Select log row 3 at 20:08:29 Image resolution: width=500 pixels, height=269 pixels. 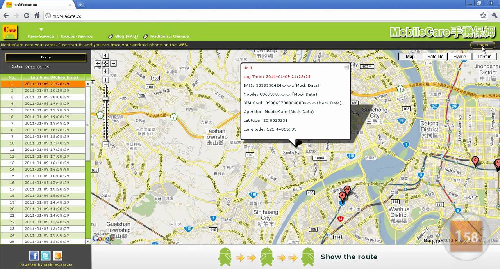[43, 97]
